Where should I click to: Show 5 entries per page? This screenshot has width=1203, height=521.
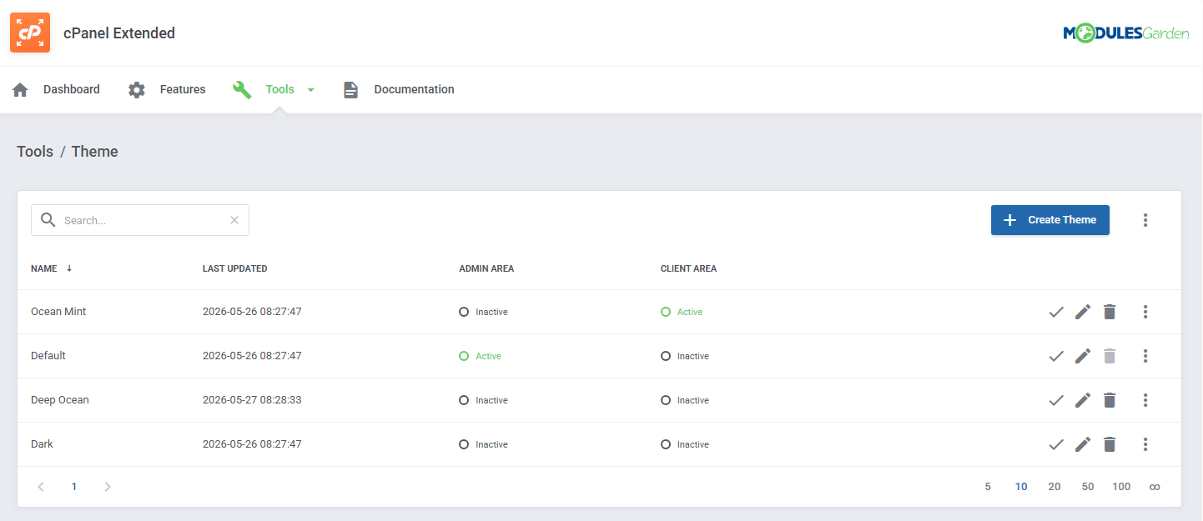[x=988, y=487]
